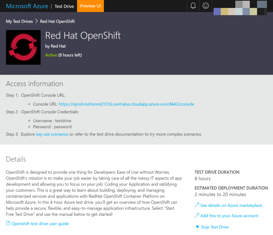Click the 'ESTIMATED DEPLOYMENT DURATION' label
The image size is (273, 235).
[231, 188]
